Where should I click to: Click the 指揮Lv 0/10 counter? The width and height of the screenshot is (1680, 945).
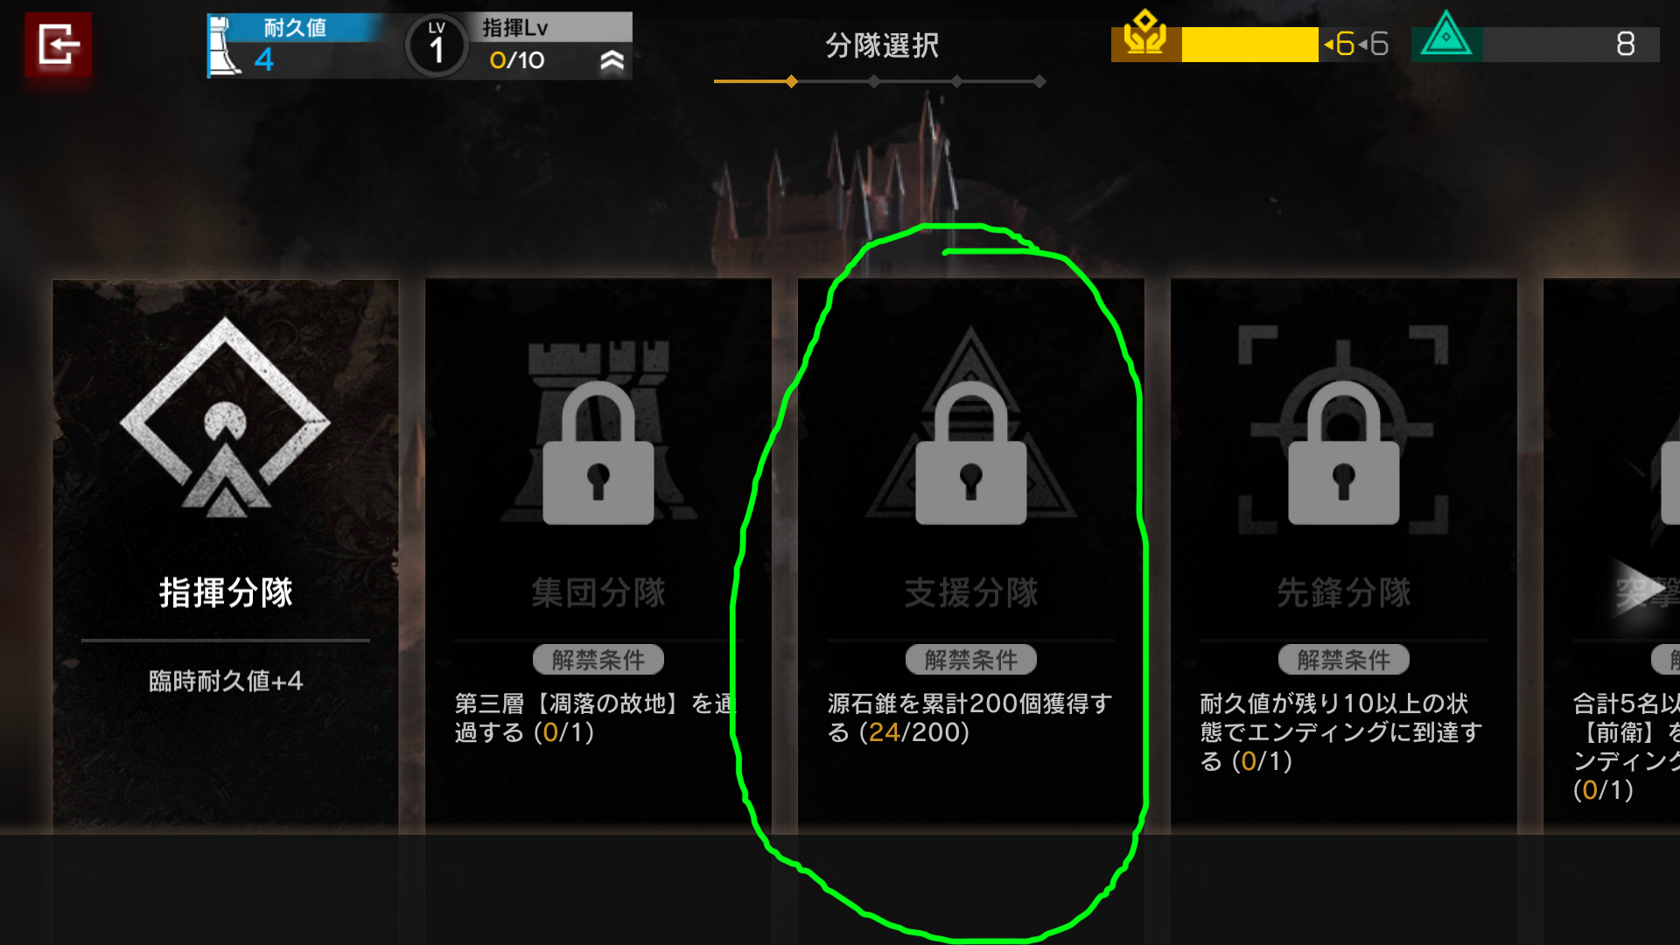(516, 60)
